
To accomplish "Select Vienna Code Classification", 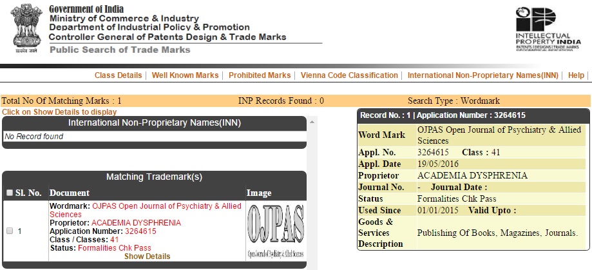I will 349,75.
